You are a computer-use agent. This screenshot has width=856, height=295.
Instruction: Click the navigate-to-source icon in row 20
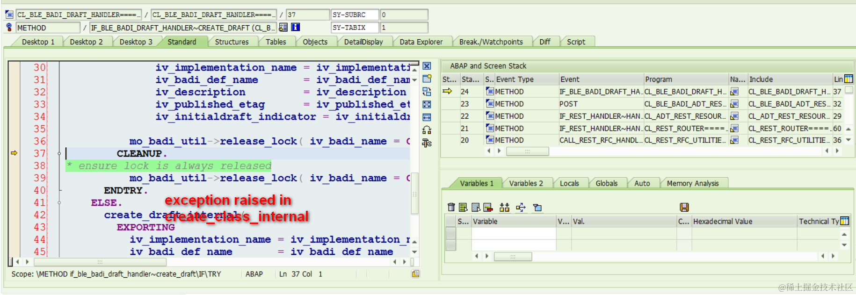coord(734,140)
